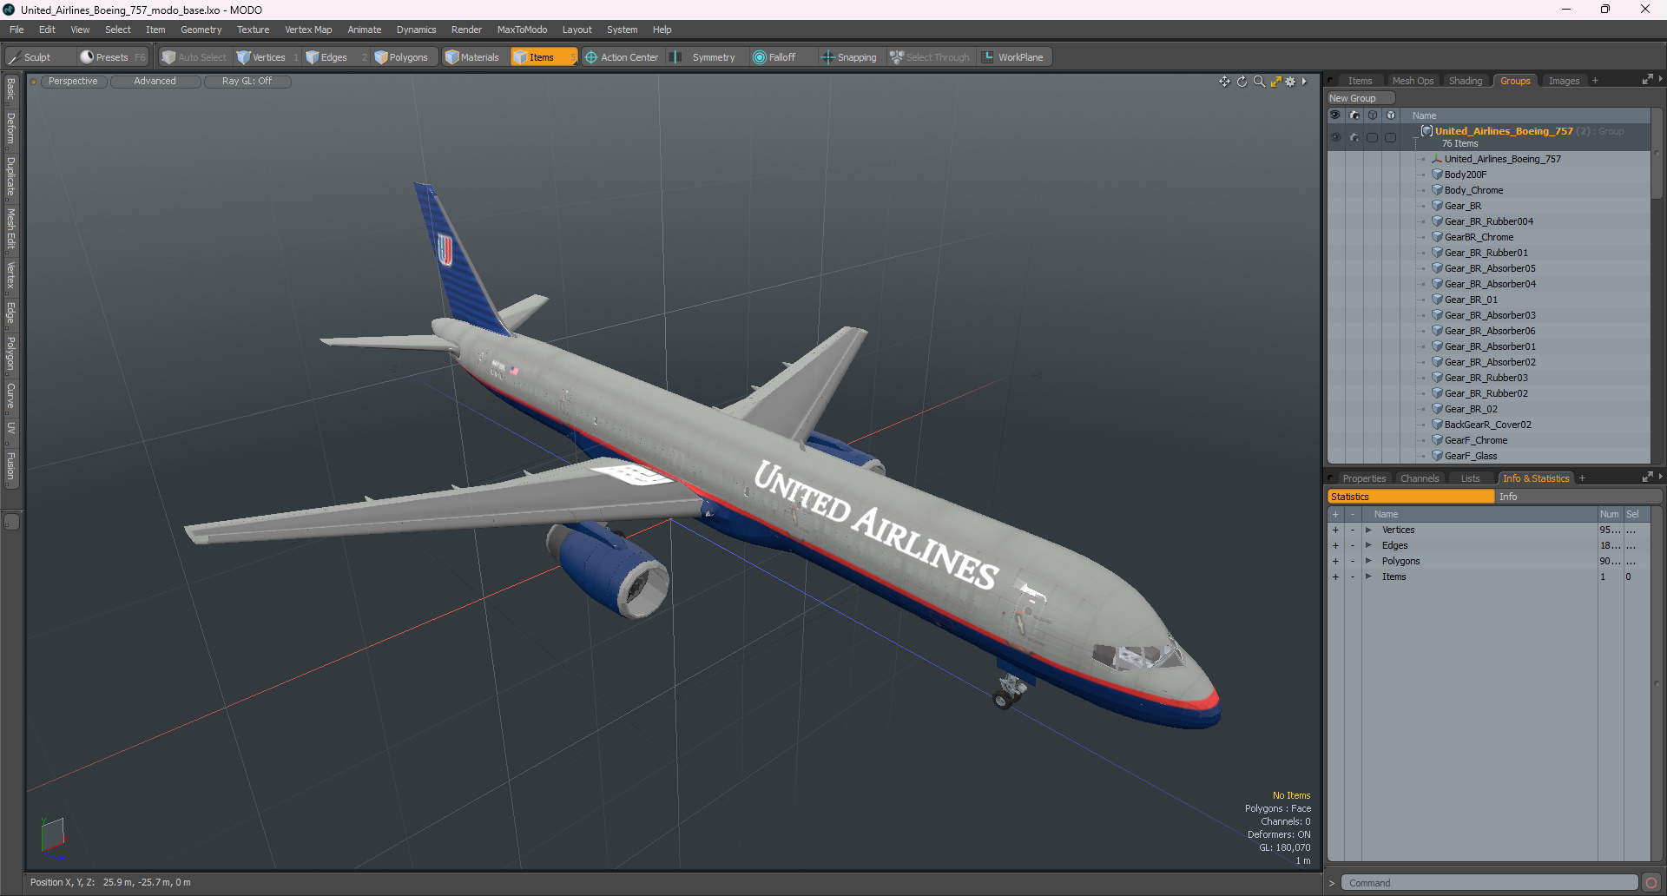This screenshot has height=896, width=1667.
Task: Open the Render menu
Action: click(466, 30)
